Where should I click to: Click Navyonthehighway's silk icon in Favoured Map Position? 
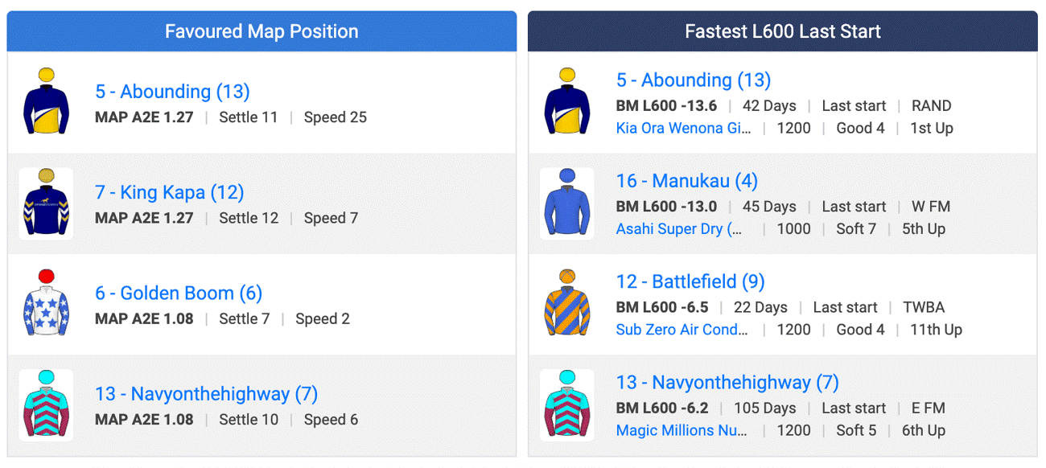[x=46, y=405]
